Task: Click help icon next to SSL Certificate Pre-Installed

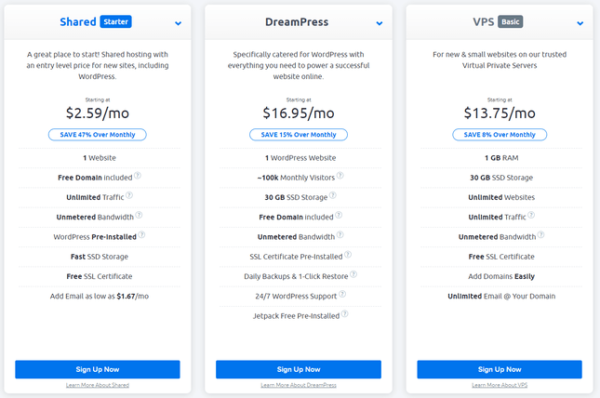Action: [x=348, y=255]
